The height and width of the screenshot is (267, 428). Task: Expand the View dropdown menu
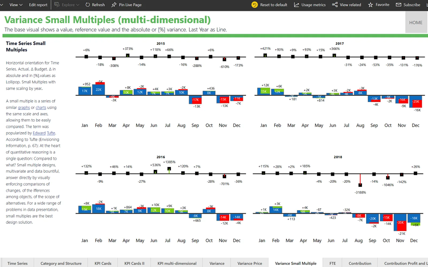(16, 5)
